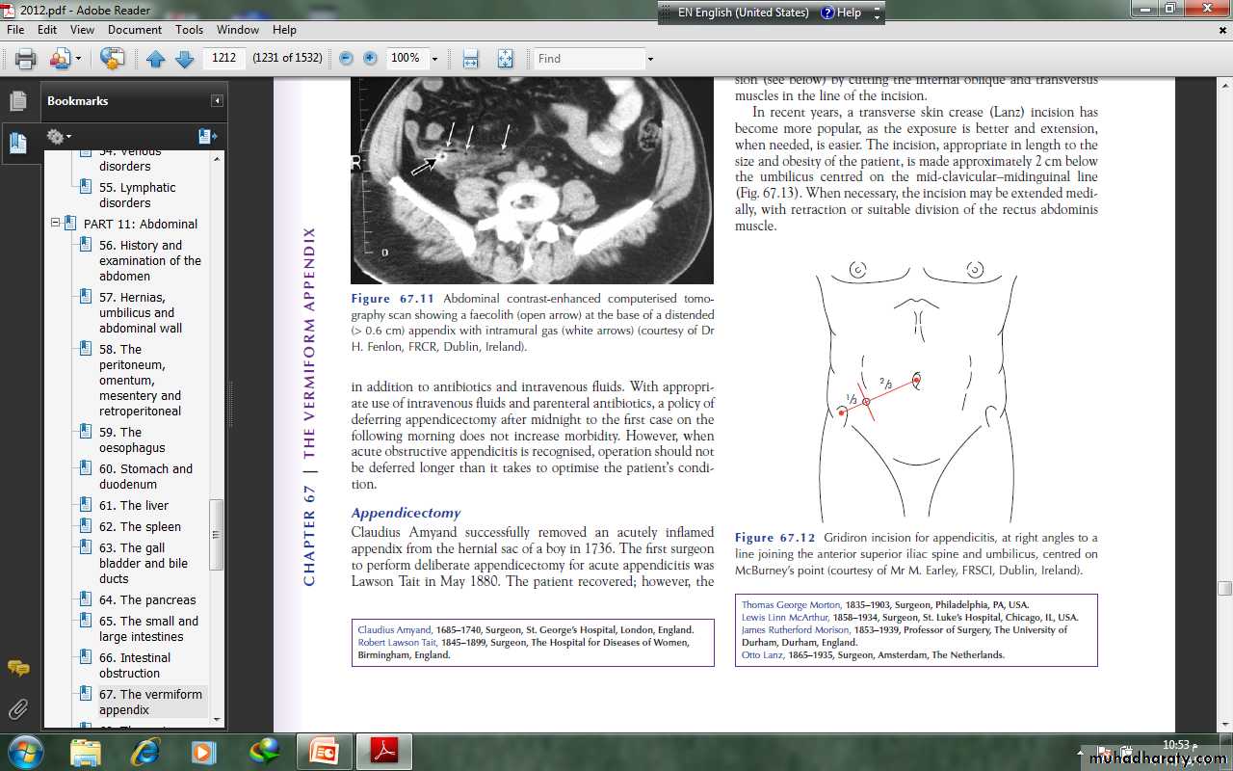Click the zoom out minus button
This screenshot has width=1233, height=771.
(x=346, y=59)
